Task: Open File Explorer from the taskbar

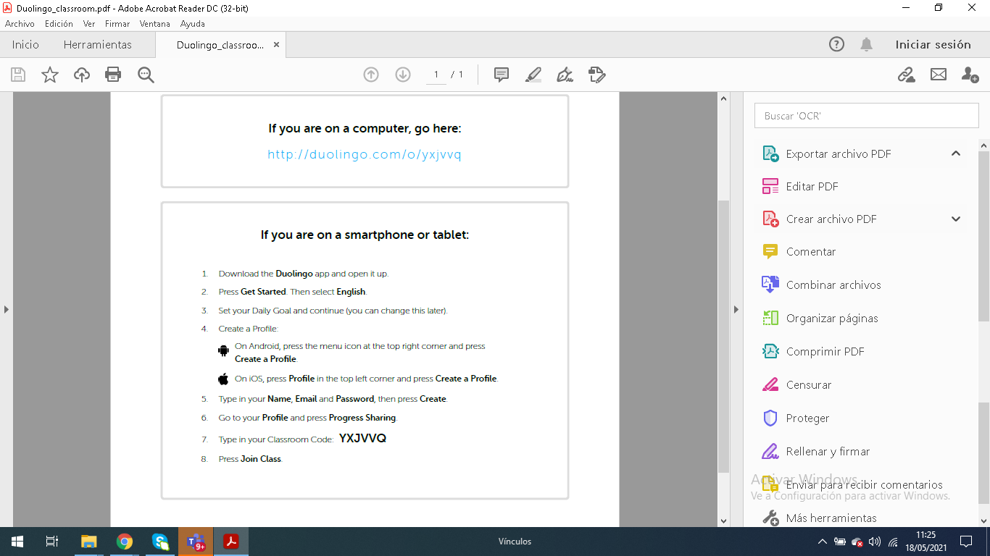Action: click(x=88, y=542)
